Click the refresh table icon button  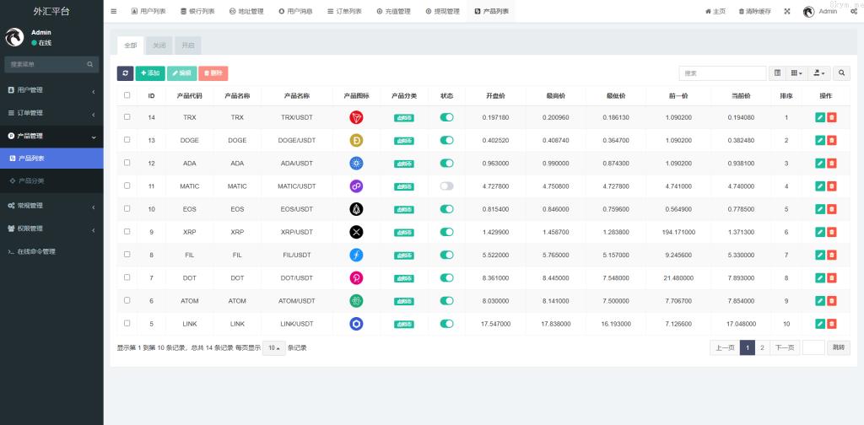[125, 73]
